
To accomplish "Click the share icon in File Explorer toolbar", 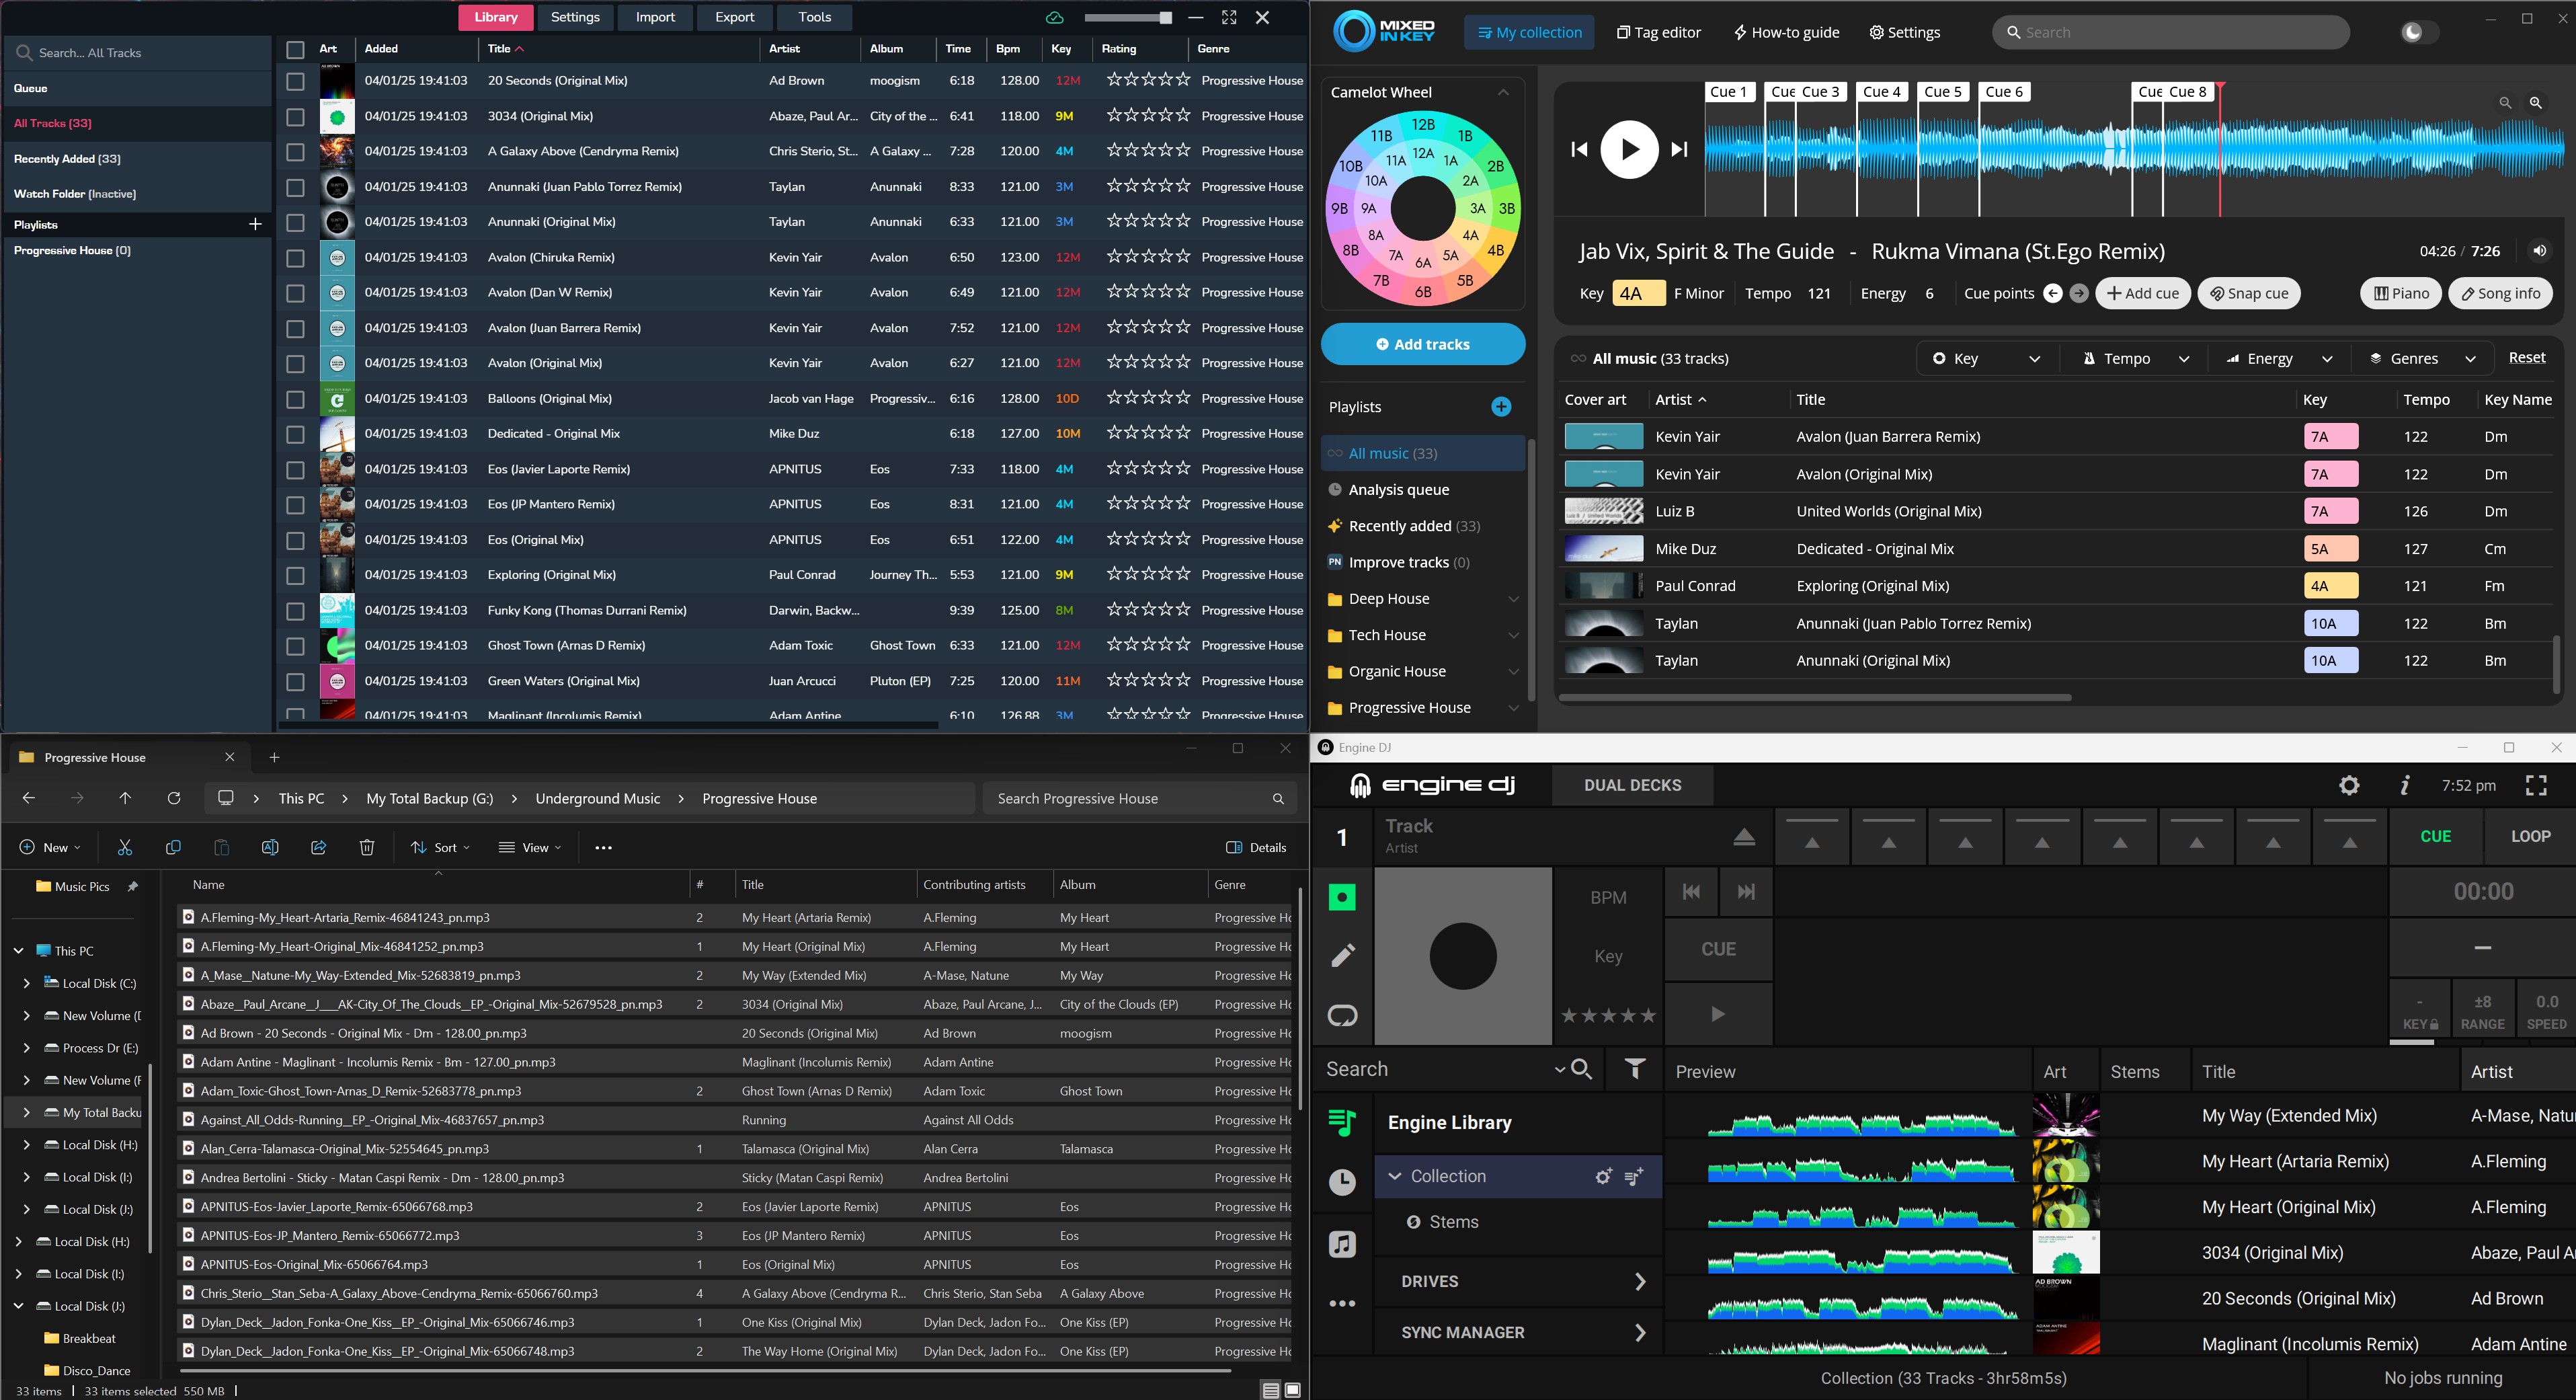I will pyautogui.click(x=318, y=848).
